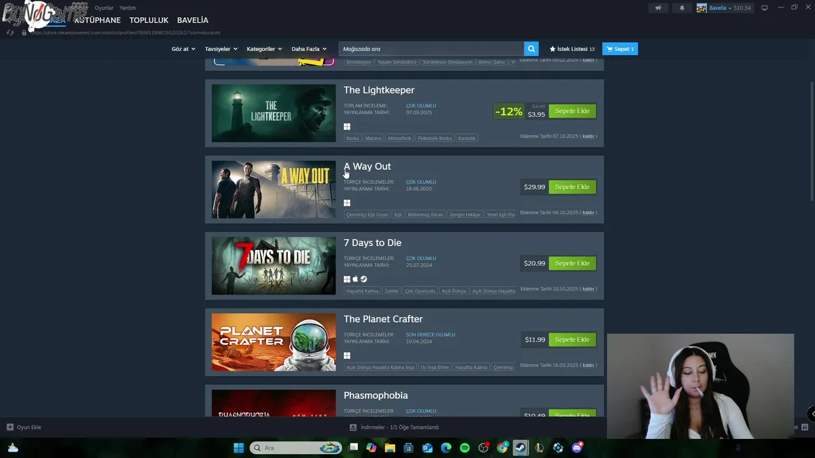Image resolution: width=815 pixels, height=458 pixels.
Task: Open İstek Listesi wishlist link
Action: (572, 49)
